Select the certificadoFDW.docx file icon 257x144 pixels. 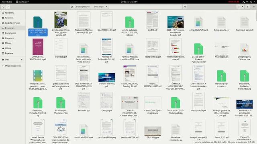tap(84, 130)
